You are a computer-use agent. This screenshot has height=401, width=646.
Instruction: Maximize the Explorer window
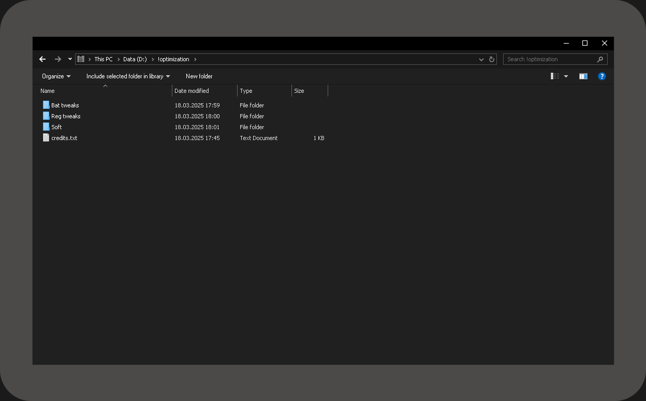585,43
